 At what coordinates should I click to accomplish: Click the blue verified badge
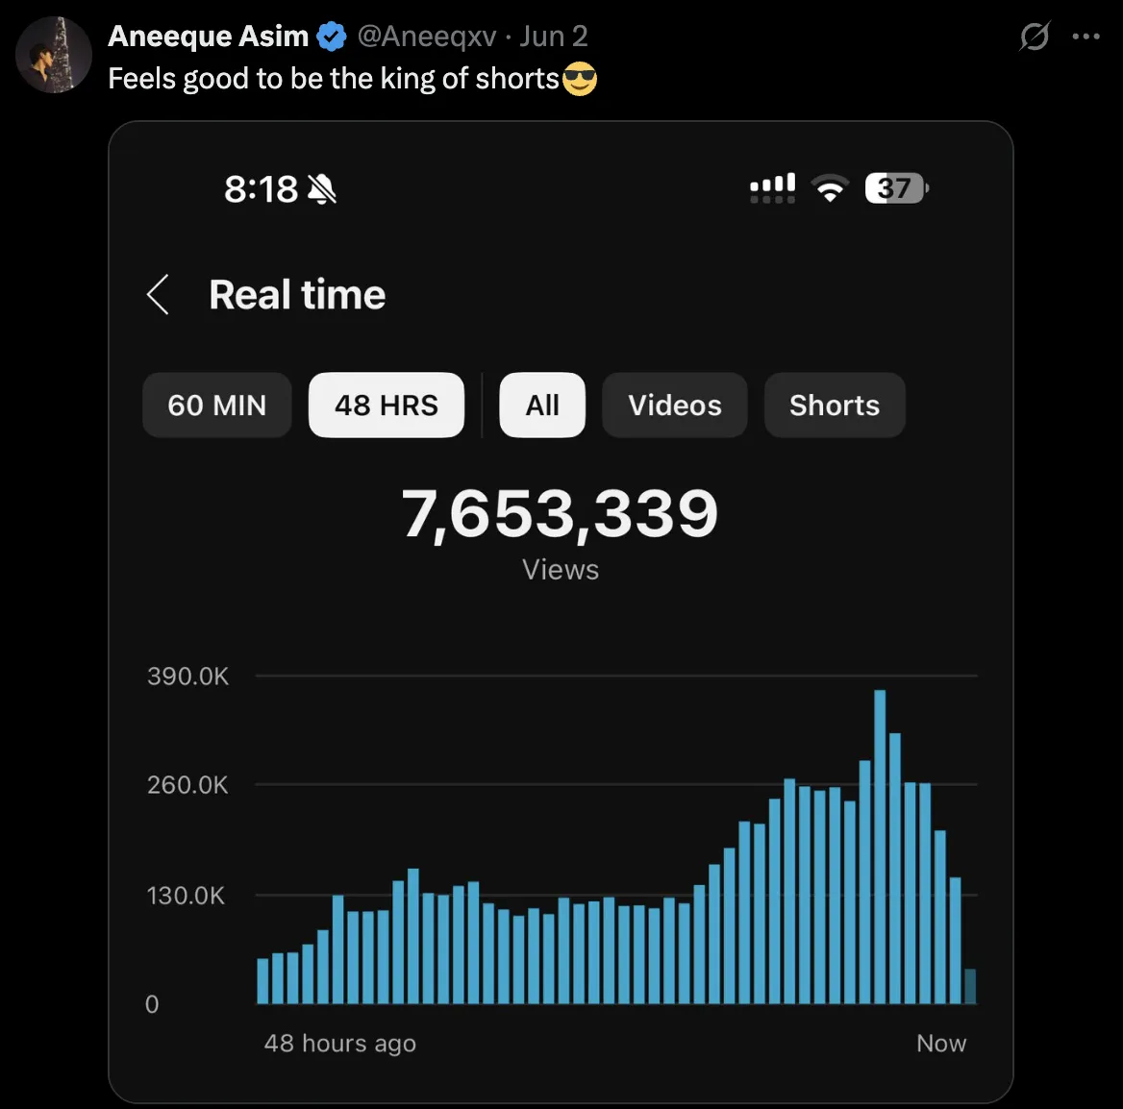(331, 37)
